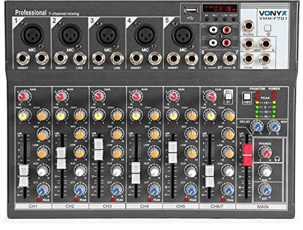Click the white REC RCA jack
Image resolution: width=303 pixels, height=230 pixels.
pos(213,30)
